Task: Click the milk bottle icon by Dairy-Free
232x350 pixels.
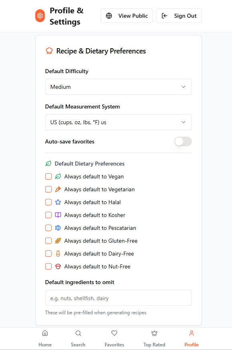Action: (x=58, y=254)
